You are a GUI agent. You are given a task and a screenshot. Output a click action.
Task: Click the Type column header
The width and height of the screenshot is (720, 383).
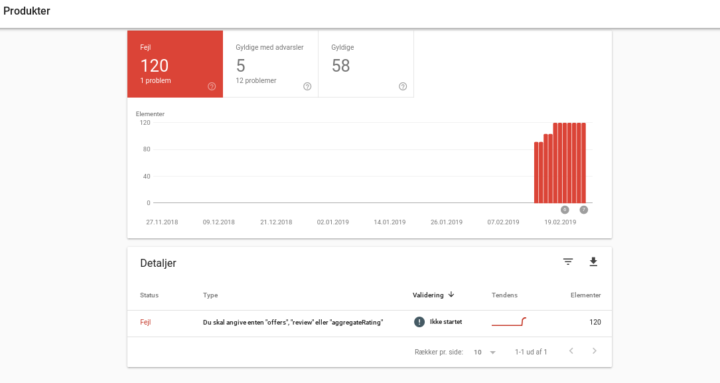(x=210, y=295)
